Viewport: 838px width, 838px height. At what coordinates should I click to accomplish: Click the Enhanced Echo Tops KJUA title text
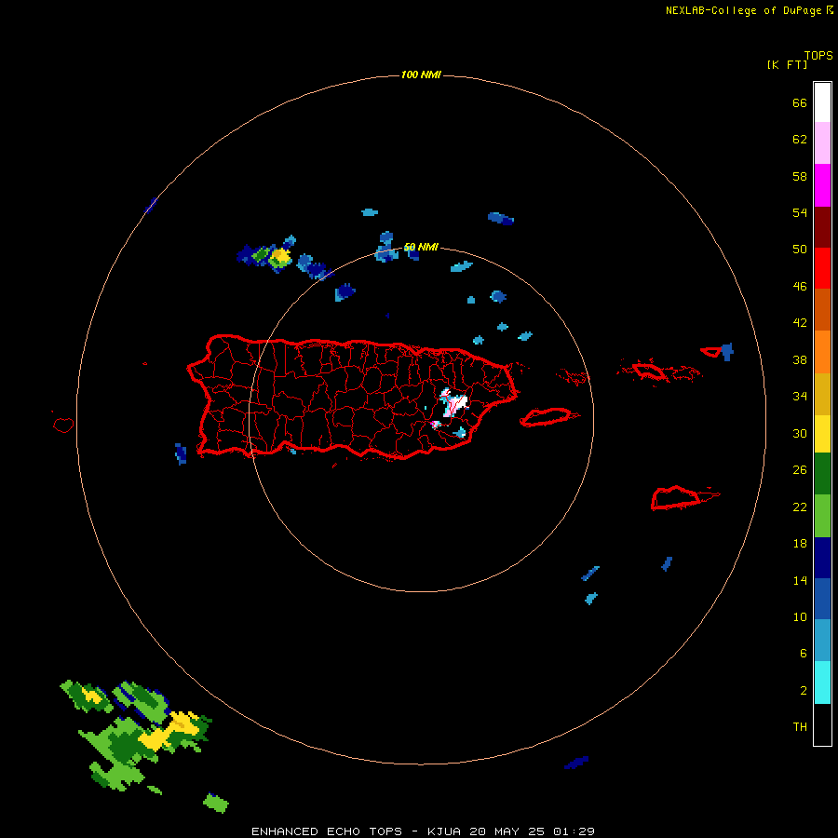click(423, 831)
